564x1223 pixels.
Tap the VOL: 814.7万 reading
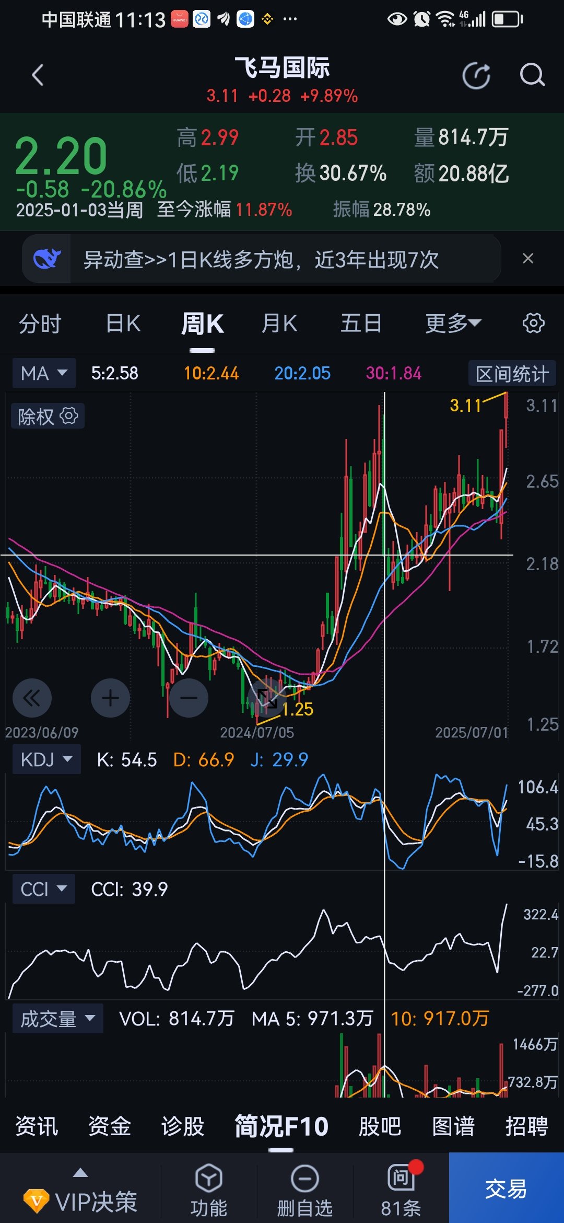click(177, 1018)
